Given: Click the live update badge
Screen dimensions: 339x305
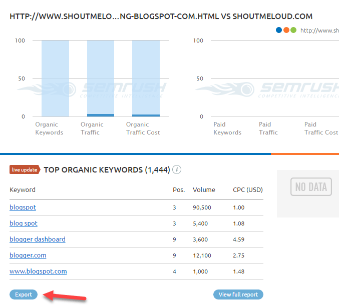Looking at the screenshot, I should (x=25, y=169).
